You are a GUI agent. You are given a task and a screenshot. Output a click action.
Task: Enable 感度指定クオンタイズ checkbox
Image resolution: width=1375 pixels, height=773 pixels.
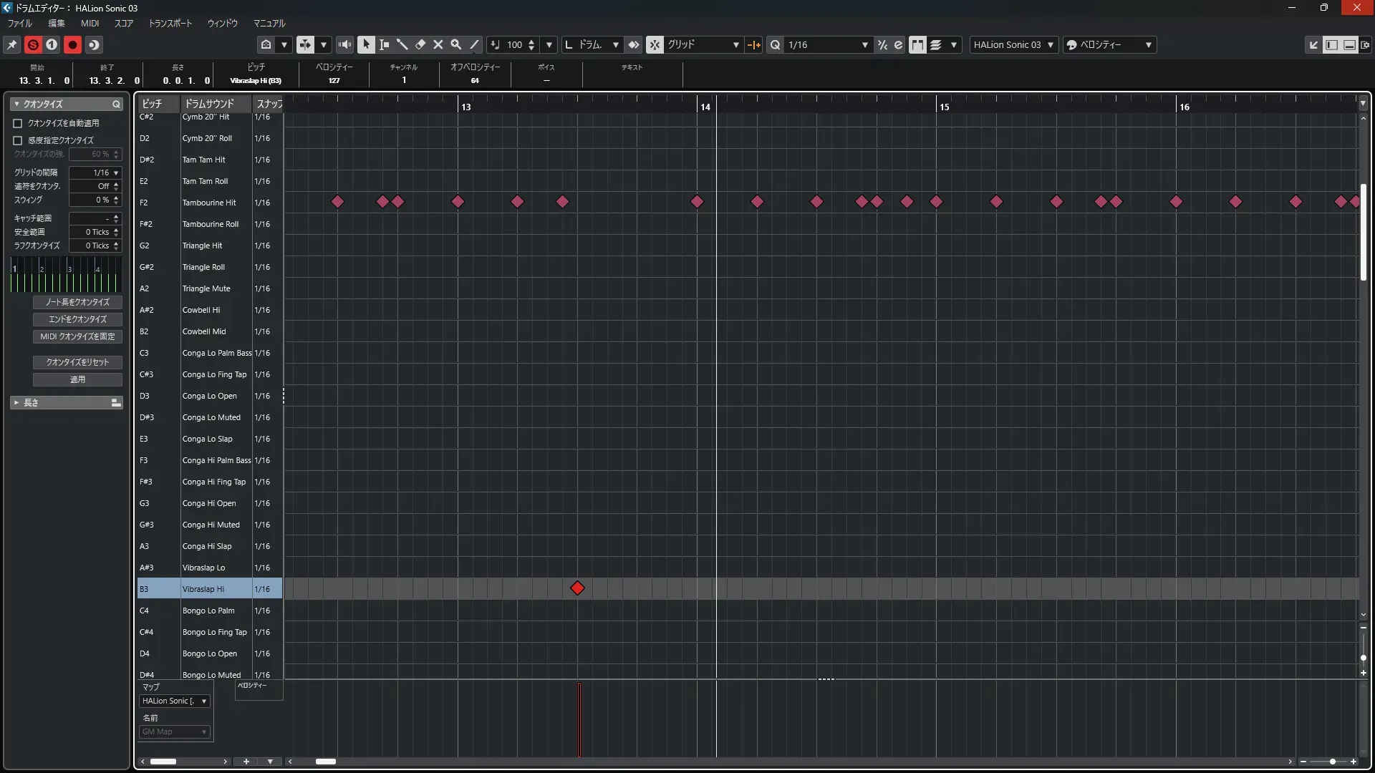[18, 140]
